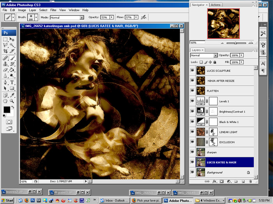Image resolution: width=273 pixels, height=204 pixels.
Task: Open the Window menu
Action: 74,10
